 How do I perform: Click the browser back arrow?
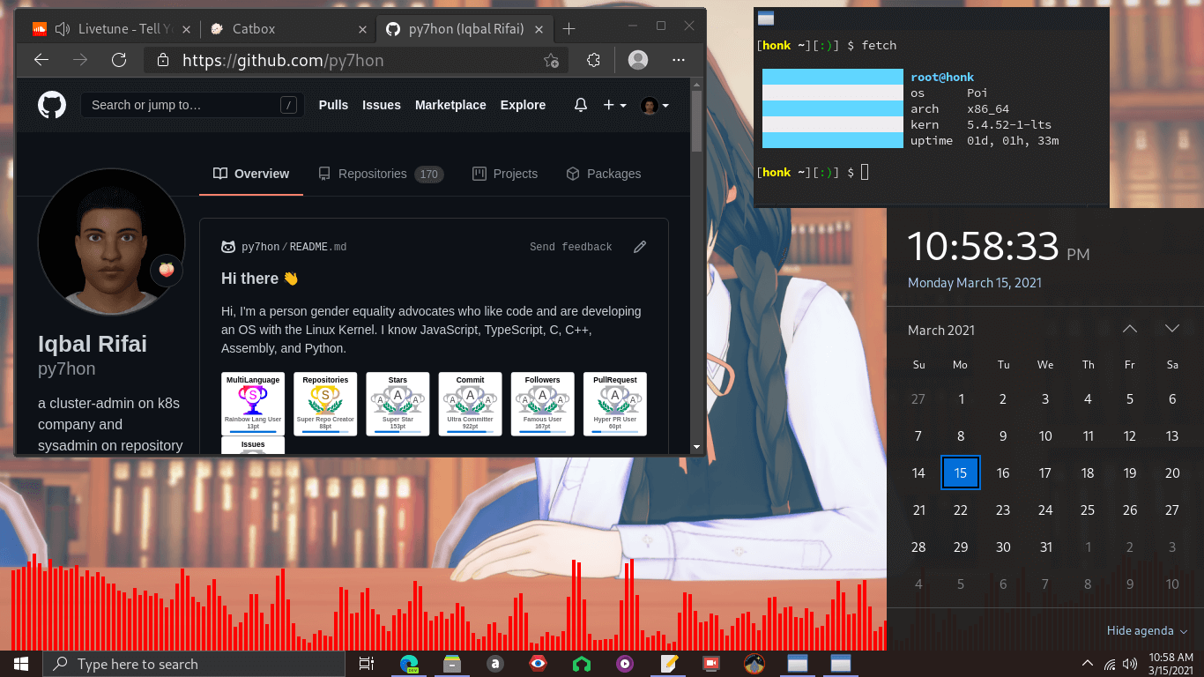coord(41,60)
